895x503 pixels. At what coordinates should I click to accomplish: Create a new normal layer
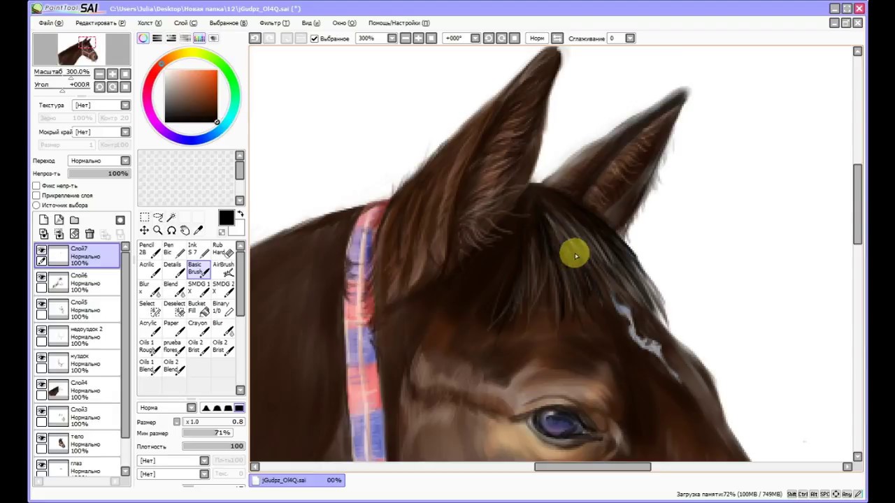43,220
